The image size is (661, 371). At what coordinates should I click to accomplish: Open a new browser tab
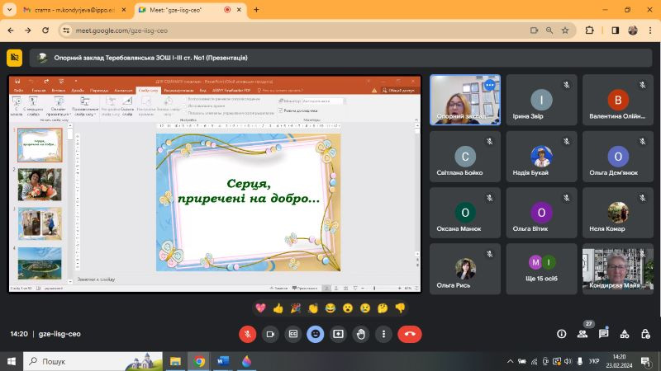[256, 10]
